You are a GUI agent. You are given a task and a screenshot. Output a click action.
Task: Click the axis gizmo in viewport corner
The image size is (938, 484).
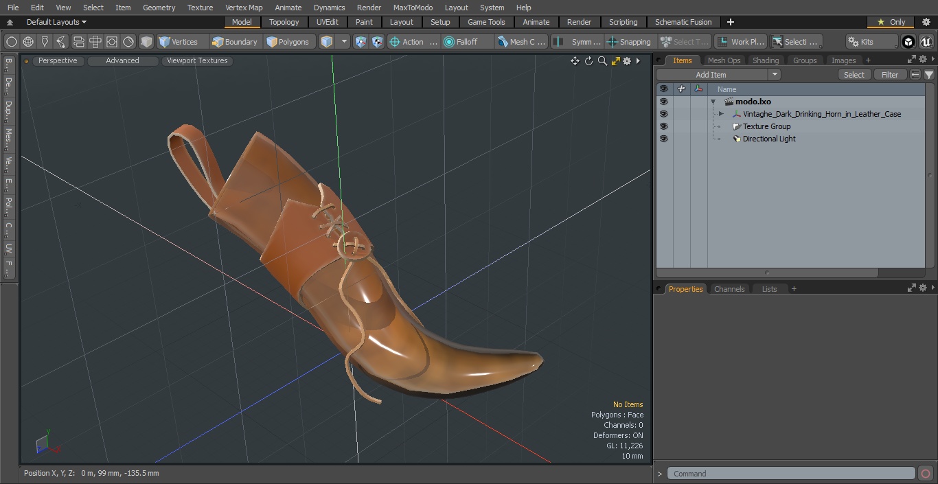pyautogui.click(x=47, y=443)
